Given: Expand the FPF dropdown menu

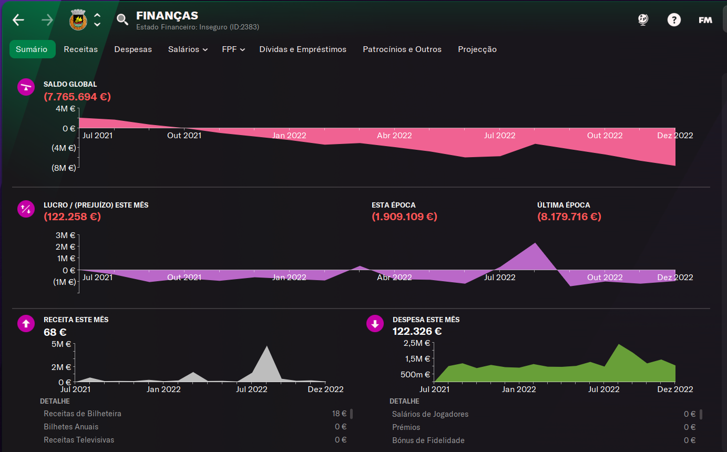Looking at the screenshot, I should pyautogui.click(x=233, y=49).
